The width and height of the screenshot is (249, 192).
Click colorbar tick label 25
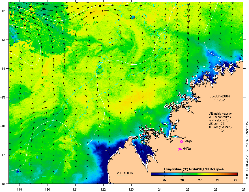click(x=164, y=180)
